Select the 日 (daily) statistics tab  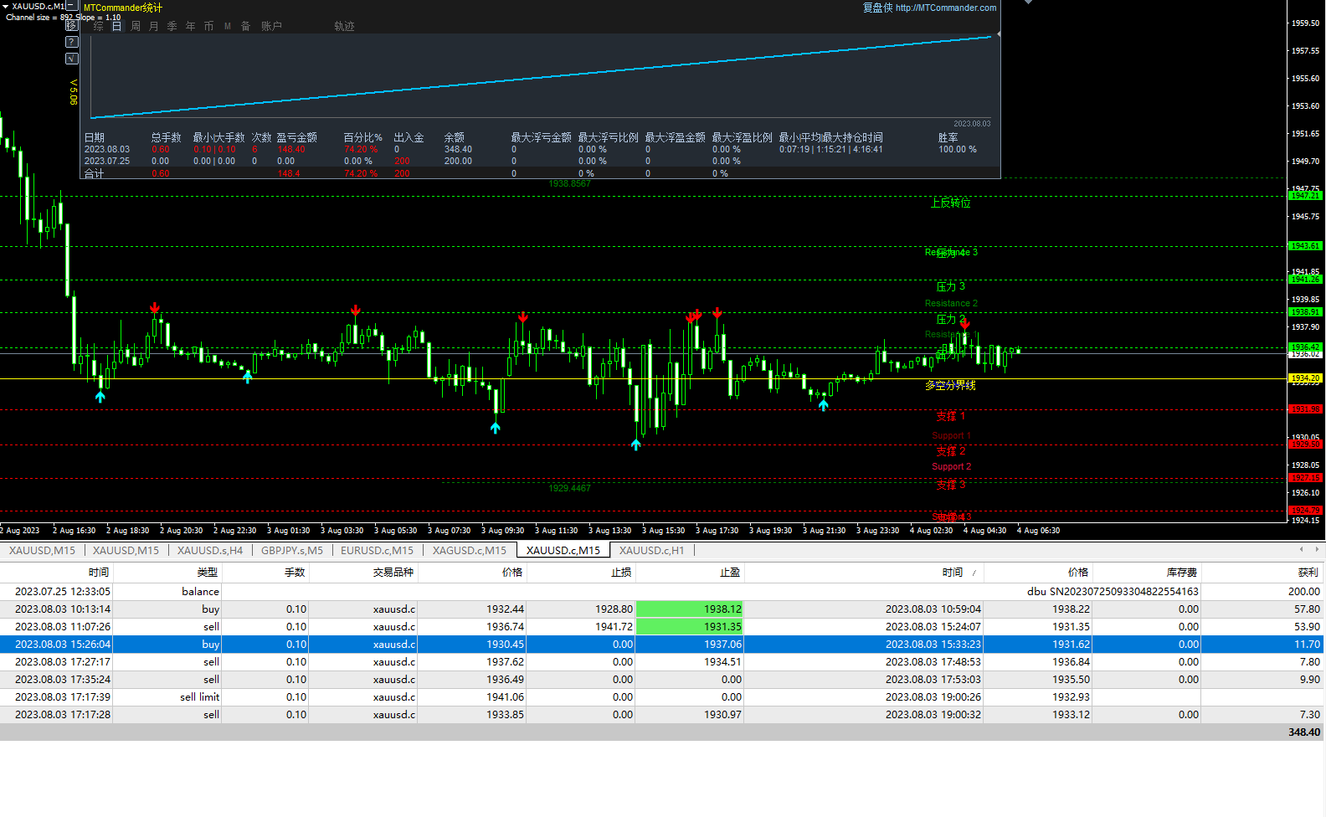click(x=116, y=26)
